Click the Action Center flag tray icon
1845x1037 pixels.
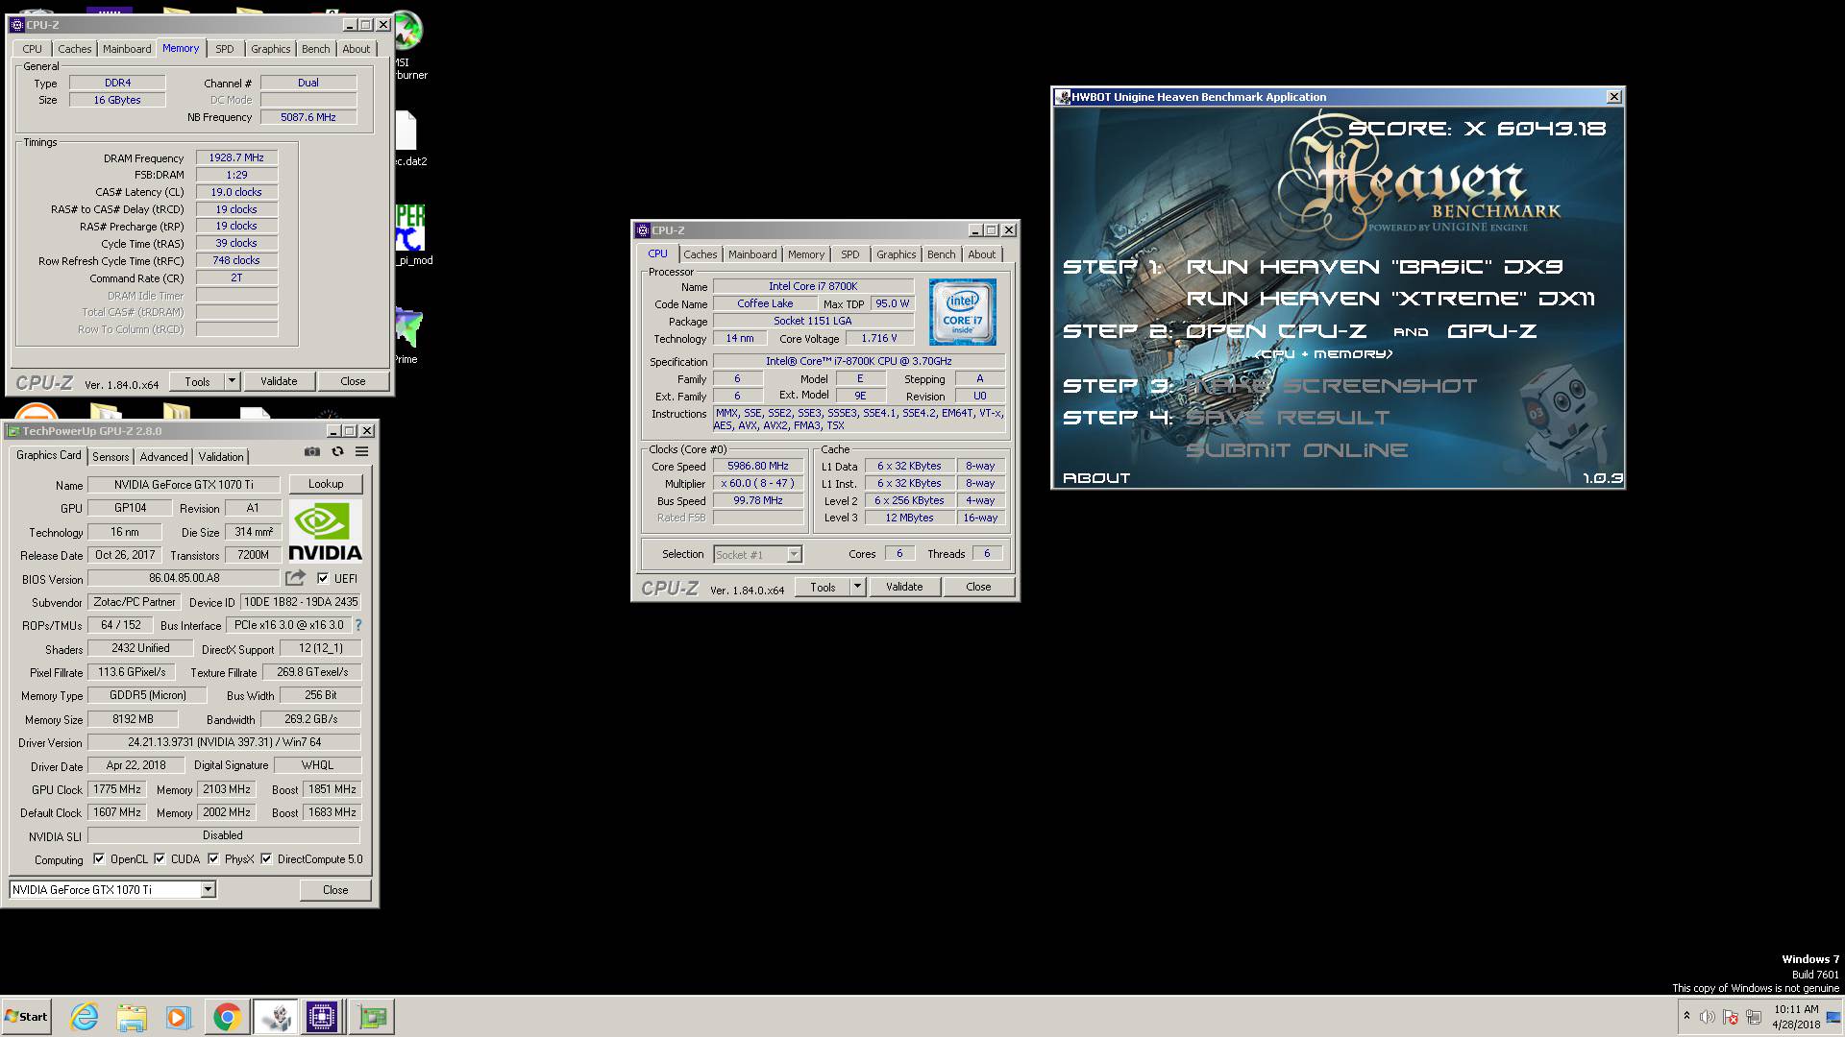(1731, 1017)
